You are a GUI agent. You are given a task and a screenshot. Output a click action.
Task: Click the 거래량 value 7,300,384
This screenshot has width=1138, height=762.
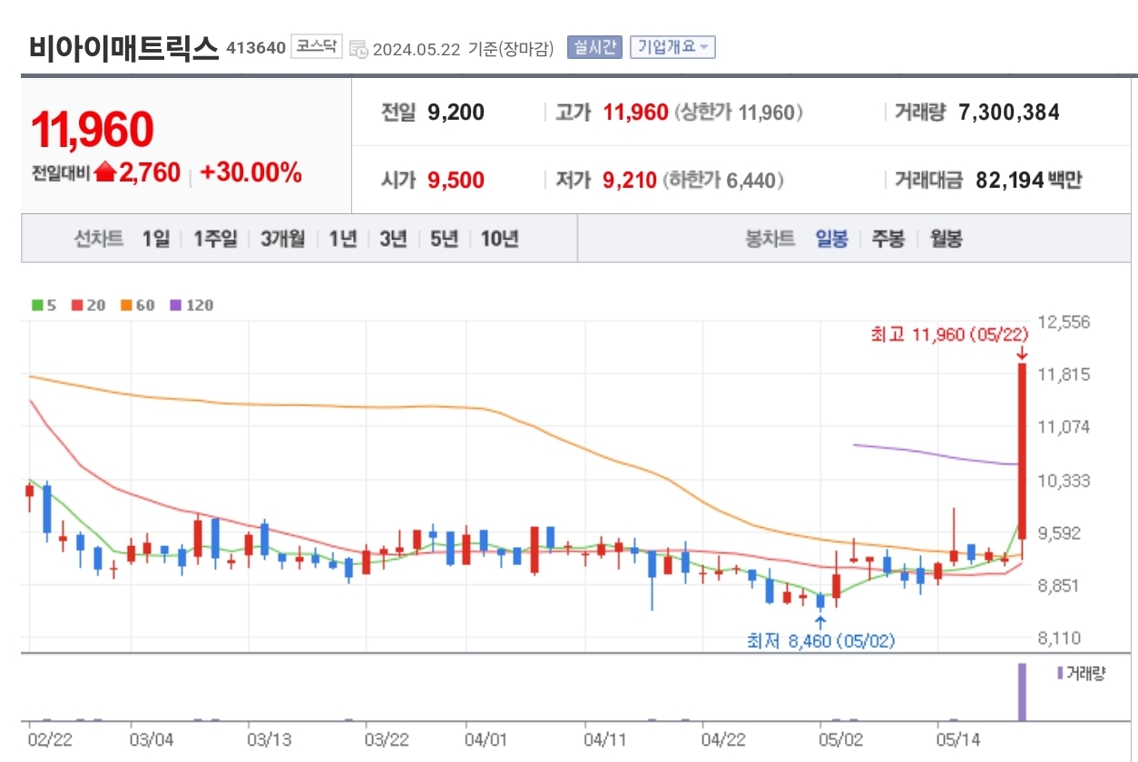tap(1009, 112)
